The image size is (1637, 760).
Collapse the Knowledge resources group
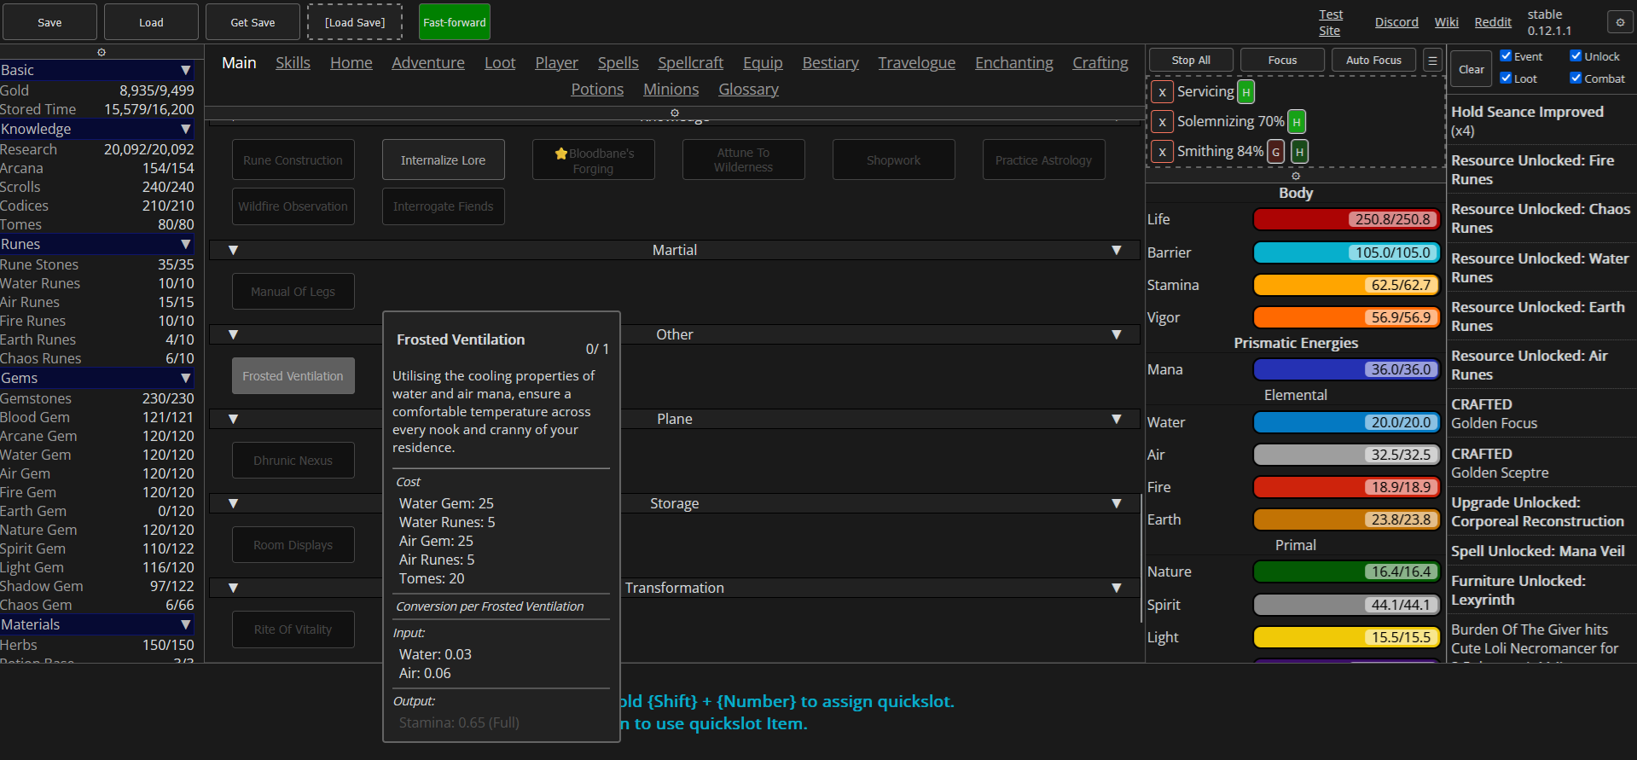[x=186, y=129]
